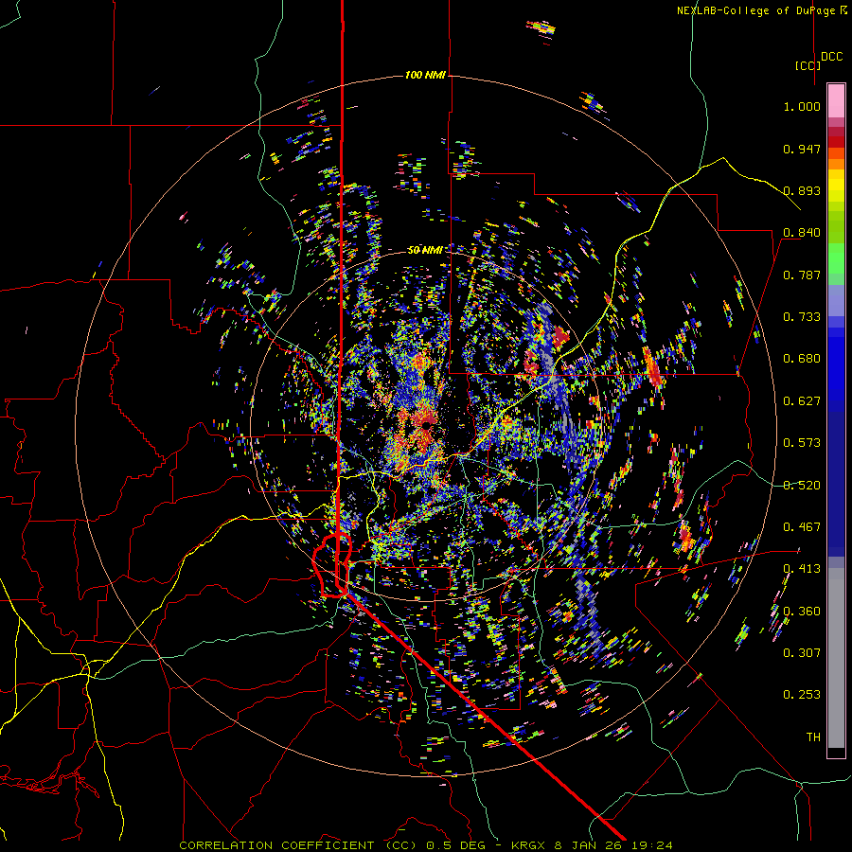The height and width of the screenshot is (852, 852).
Task: Click the 0.520 legend value
Action: pos(802,486)
